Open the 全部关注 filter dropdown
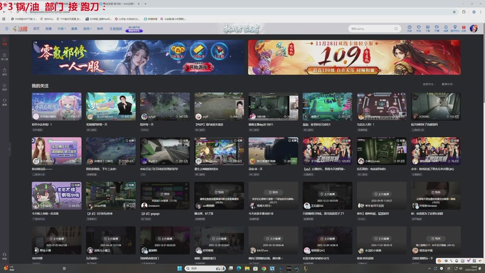Screen dimensions: 485x273 click(x=429, y=84)
